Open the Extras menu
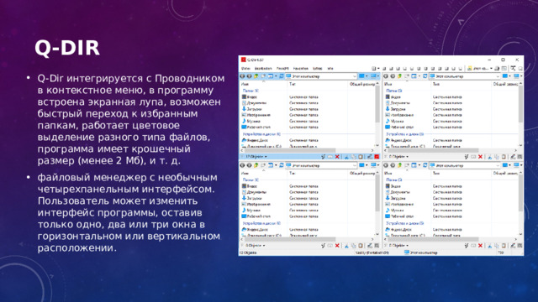Viewport: 538px width, 302px height. point(318,69)
